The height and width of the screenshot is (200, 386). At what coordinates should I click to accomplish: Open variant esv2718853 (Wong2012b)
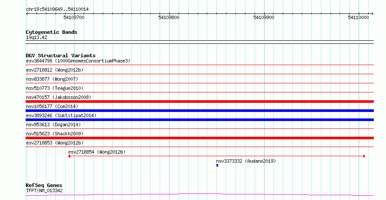tap(55, 143)
